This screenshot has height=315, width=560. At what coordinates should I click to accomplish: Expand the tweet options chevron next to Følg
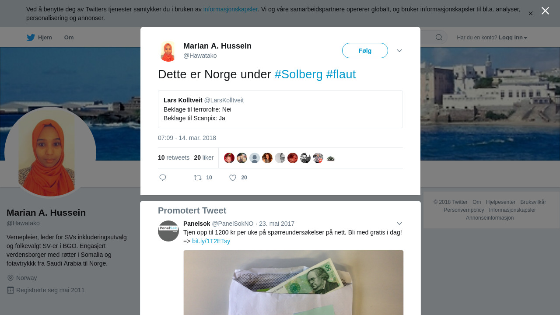(x=399, y=51)
